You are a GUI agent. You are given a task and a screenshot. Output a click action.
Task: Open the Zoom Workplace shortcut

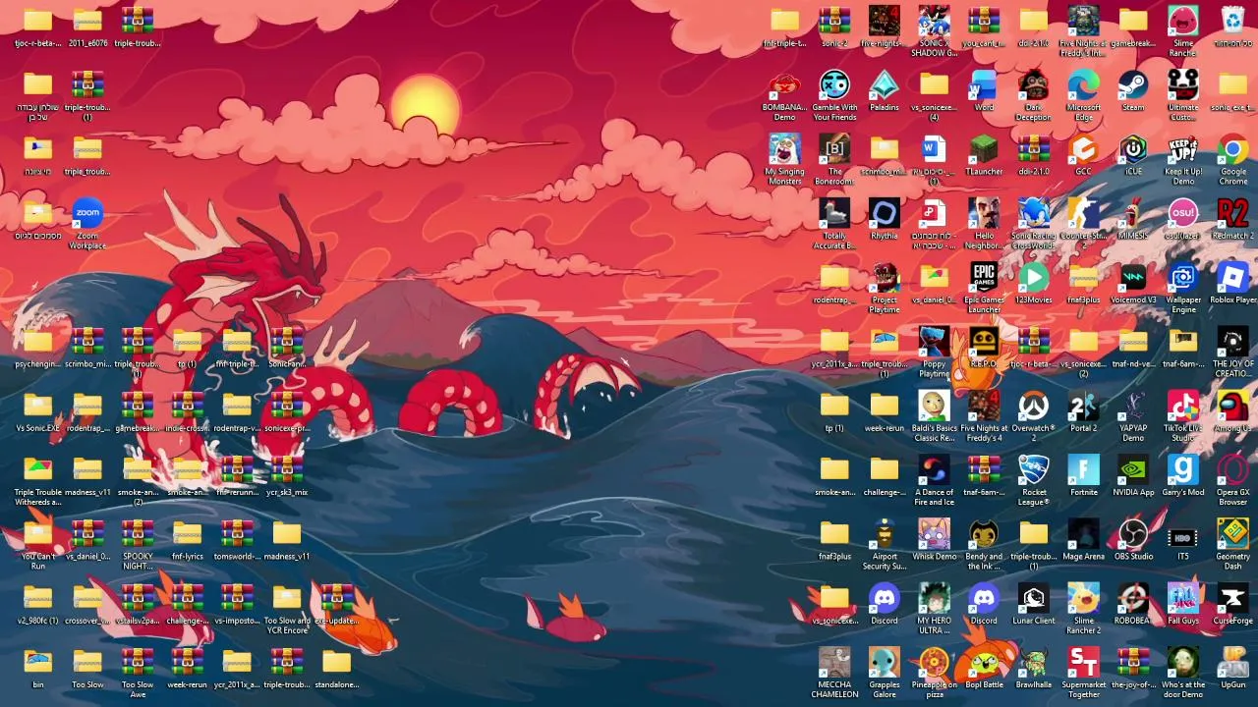click(87, 214)
